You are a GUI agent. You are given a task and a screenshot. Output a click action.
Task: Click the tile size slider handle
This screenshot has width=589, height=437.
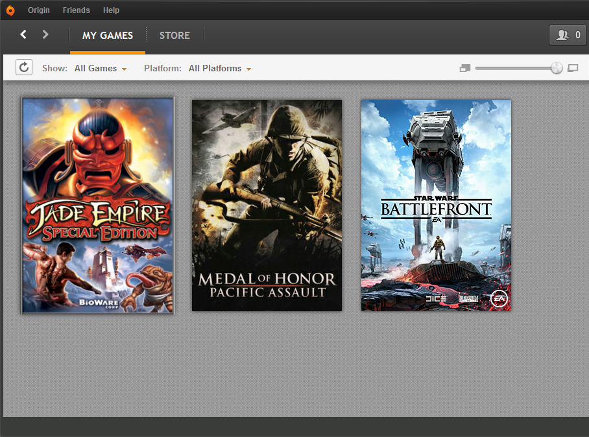[557, 68]
